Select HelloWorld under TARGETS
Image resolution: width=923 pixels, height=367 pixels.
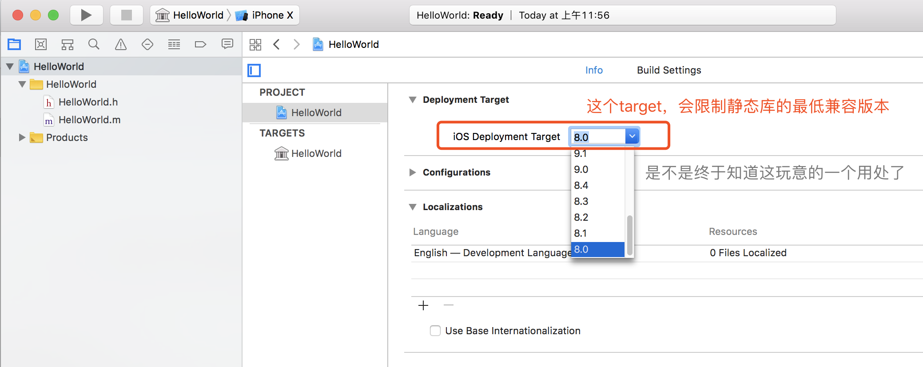[x=315, y=153]
